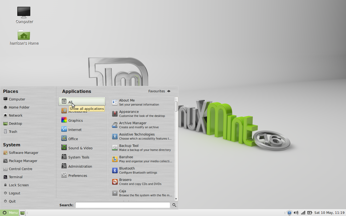Viewport: 346px width, 216px height.
Task: Open Desktop in Places list
Action: [x=12, y=123]
